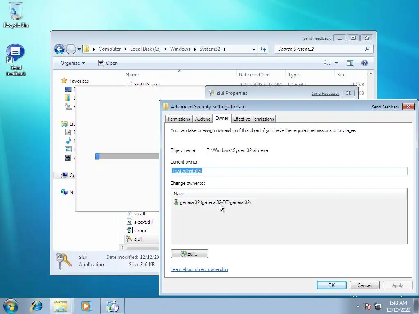Image resolution: width=419 pixels, height=314 pixels.
Task: Click the slmgr script icon
Action: coord(129,230)
